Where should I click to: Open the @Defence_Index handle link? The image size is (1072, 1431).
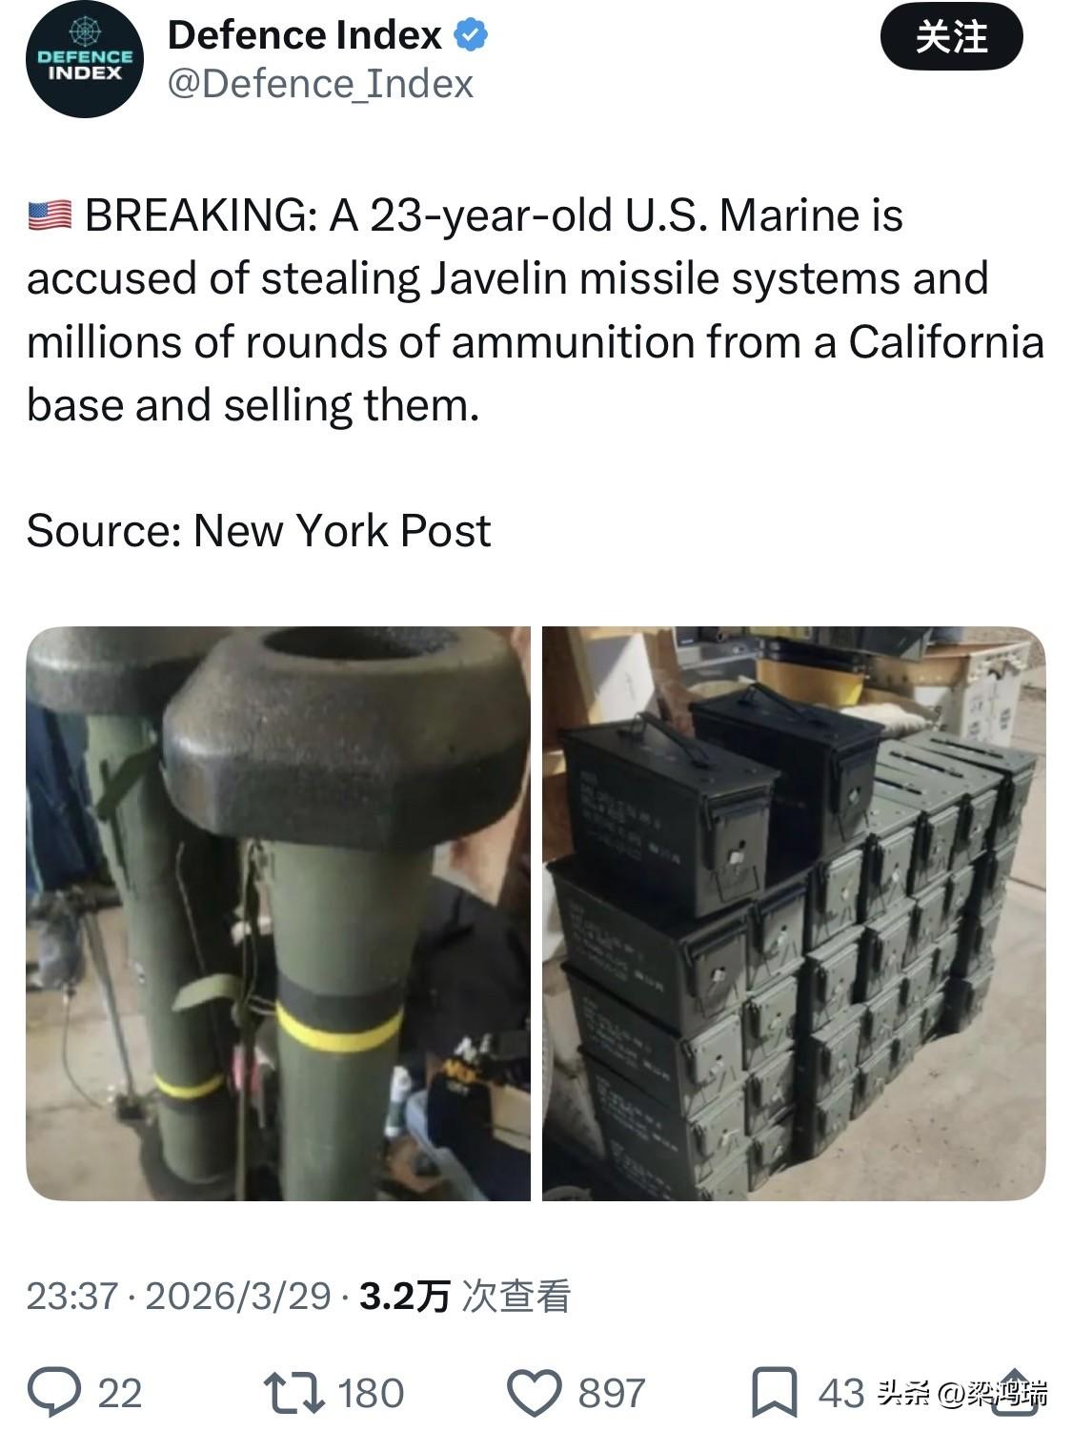tap(320, 84)
